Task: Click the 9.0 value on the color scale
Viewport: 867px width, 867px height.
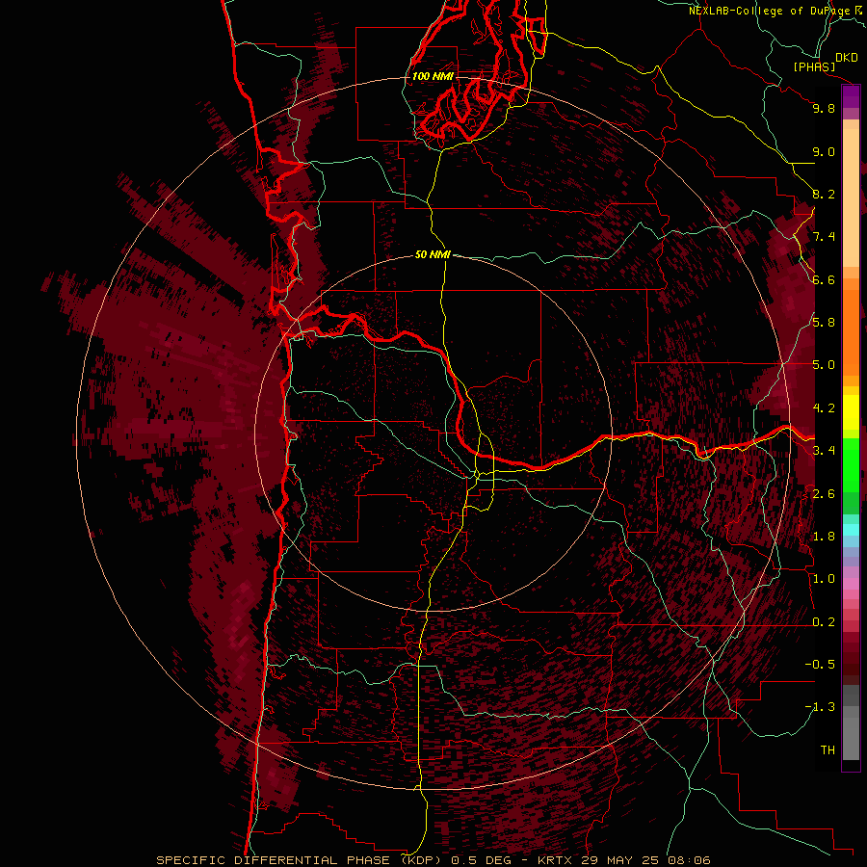Action: 824,151
